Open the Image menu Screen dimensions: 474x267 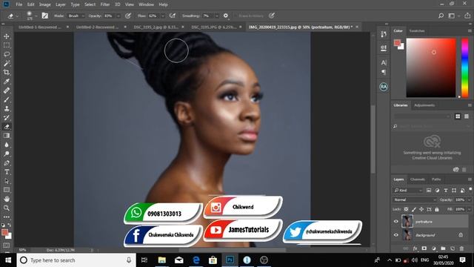click(x=44, y=4)
